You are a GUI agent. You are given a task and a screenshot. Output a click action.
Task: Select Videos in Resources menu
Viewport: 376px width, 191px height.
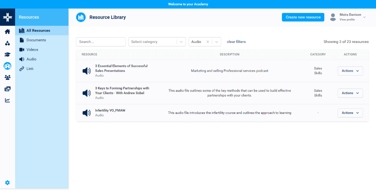click(x=32, y=50)
